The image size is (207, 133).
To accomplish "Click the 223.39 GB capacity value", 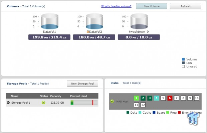I will 57,103.
